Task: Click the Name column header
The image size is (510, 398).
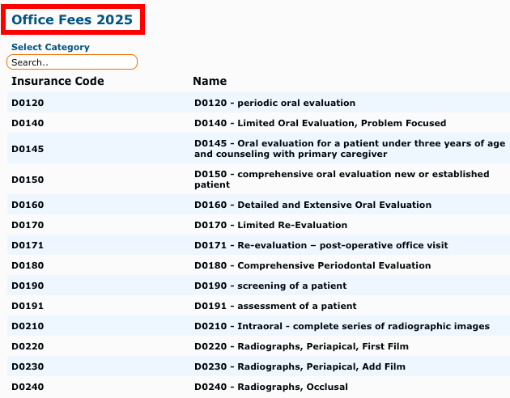Action: pos(210,81)
